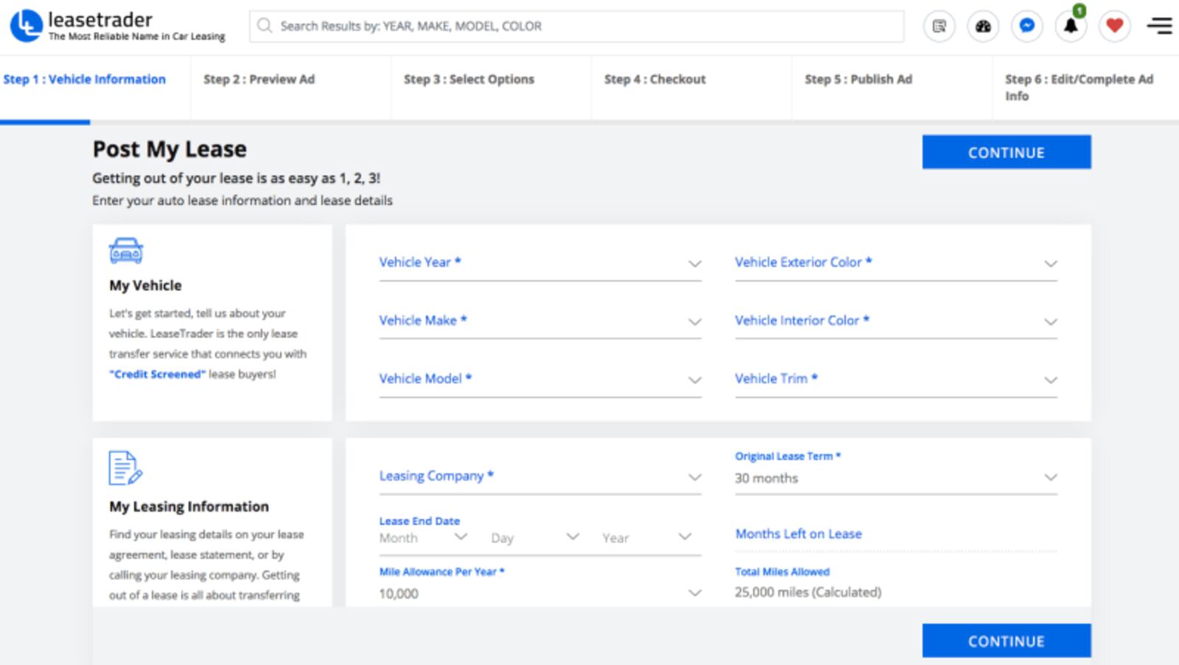Go to Step 5: Publish Ad
Viewport: 1179px width, 665px height.
(858, 79)
